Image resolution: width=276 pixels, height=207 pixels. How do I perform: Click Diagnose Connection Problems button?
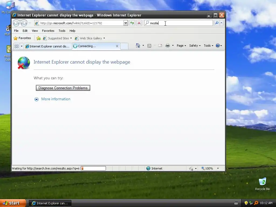pyautogui.click(x=63, y=88)
